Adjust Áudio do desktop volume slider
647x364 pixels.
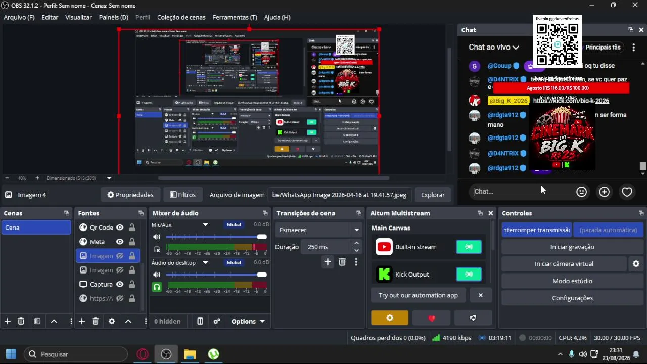tap(216, 275)
